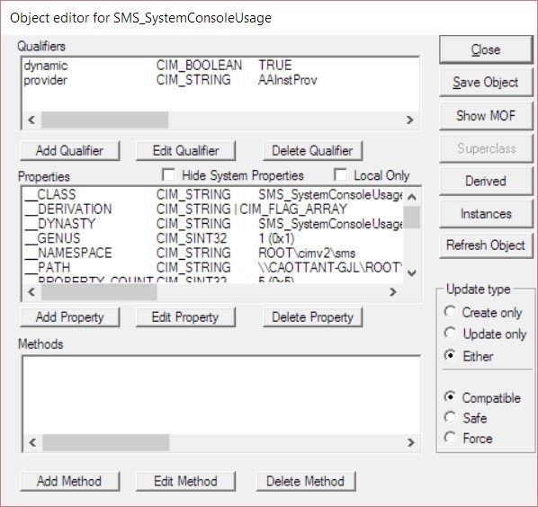Click the Properties vertical scrollbar thumb
Screen dimensions: 538x507
(x=412, y=217)
